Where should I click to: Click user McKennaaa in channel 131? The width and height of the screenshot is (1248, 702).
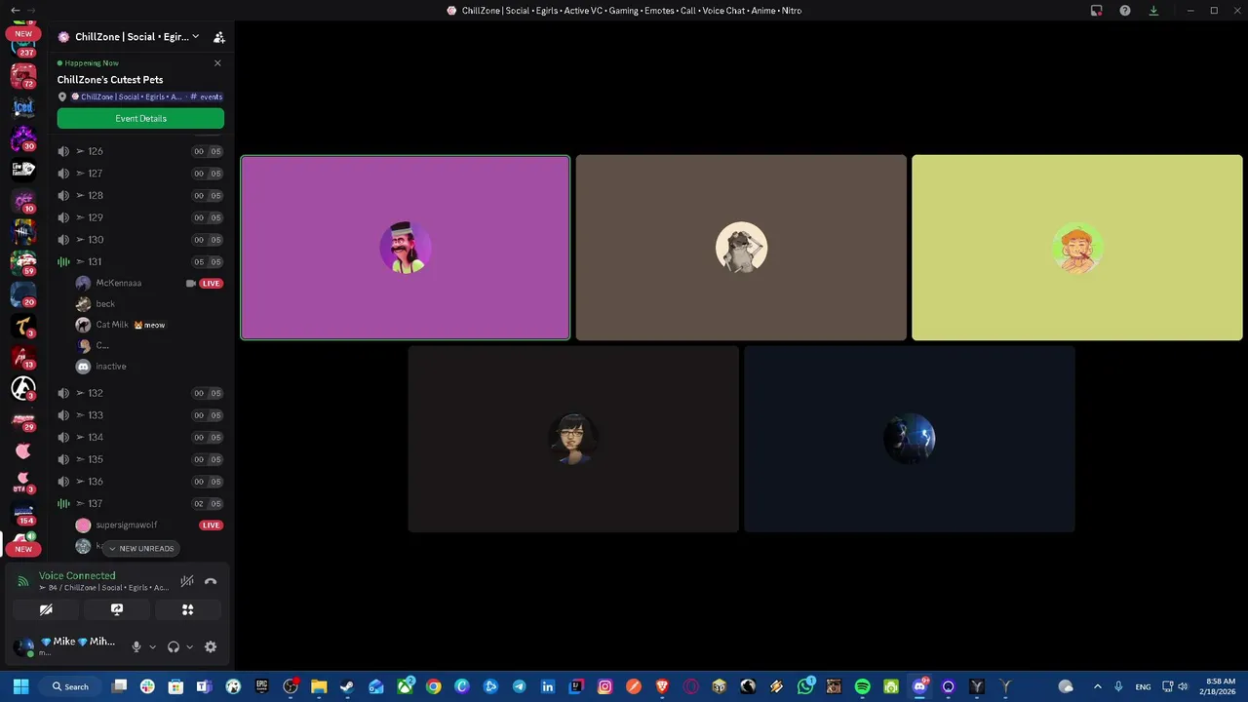(x=118, y=283)
